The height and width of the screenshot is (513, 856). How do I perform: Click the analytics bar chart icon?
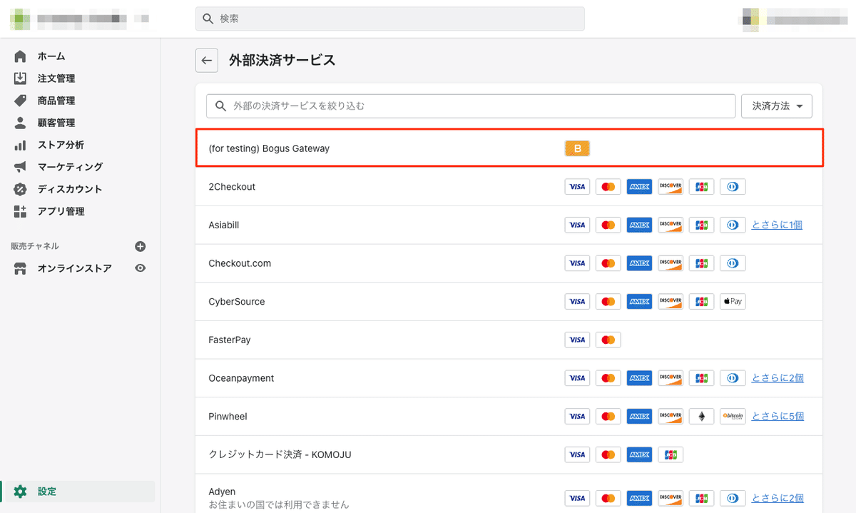click(x=20, y=145)
